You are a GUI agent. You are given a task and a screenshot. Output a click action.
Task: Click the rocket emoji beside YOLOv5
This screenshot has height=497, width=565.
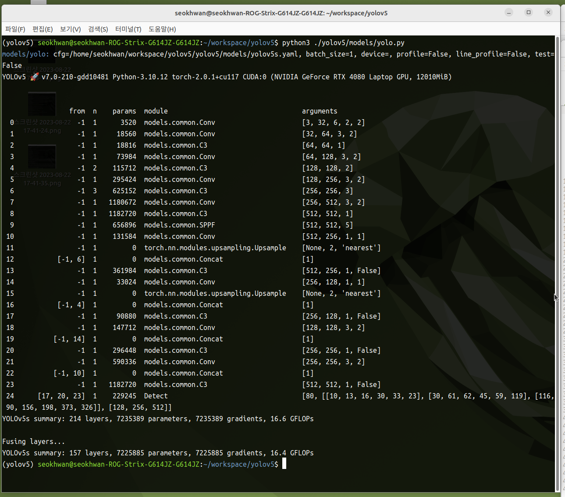pyautogui.click(x=35, y=77)
